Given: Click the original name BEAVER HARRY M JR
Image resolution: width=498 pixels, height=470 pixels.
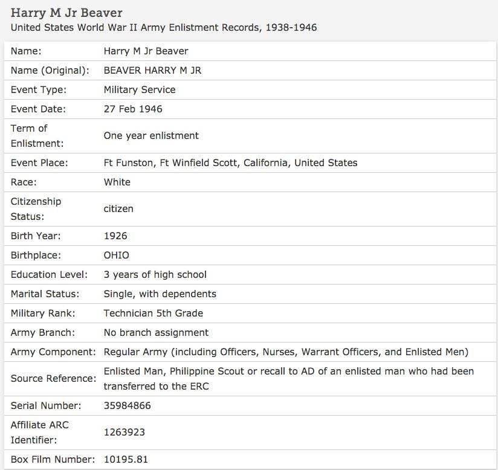Looking at the screenshot, I should point(152,71).
